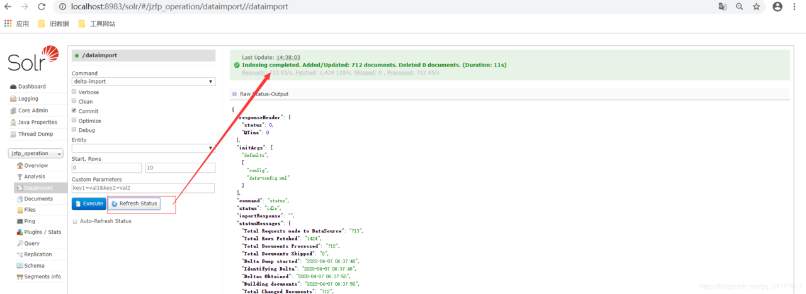The width and height of the screenshot is (806, 294).
Task: Open the jzfp_operation core selector
Action: [36, 153]
